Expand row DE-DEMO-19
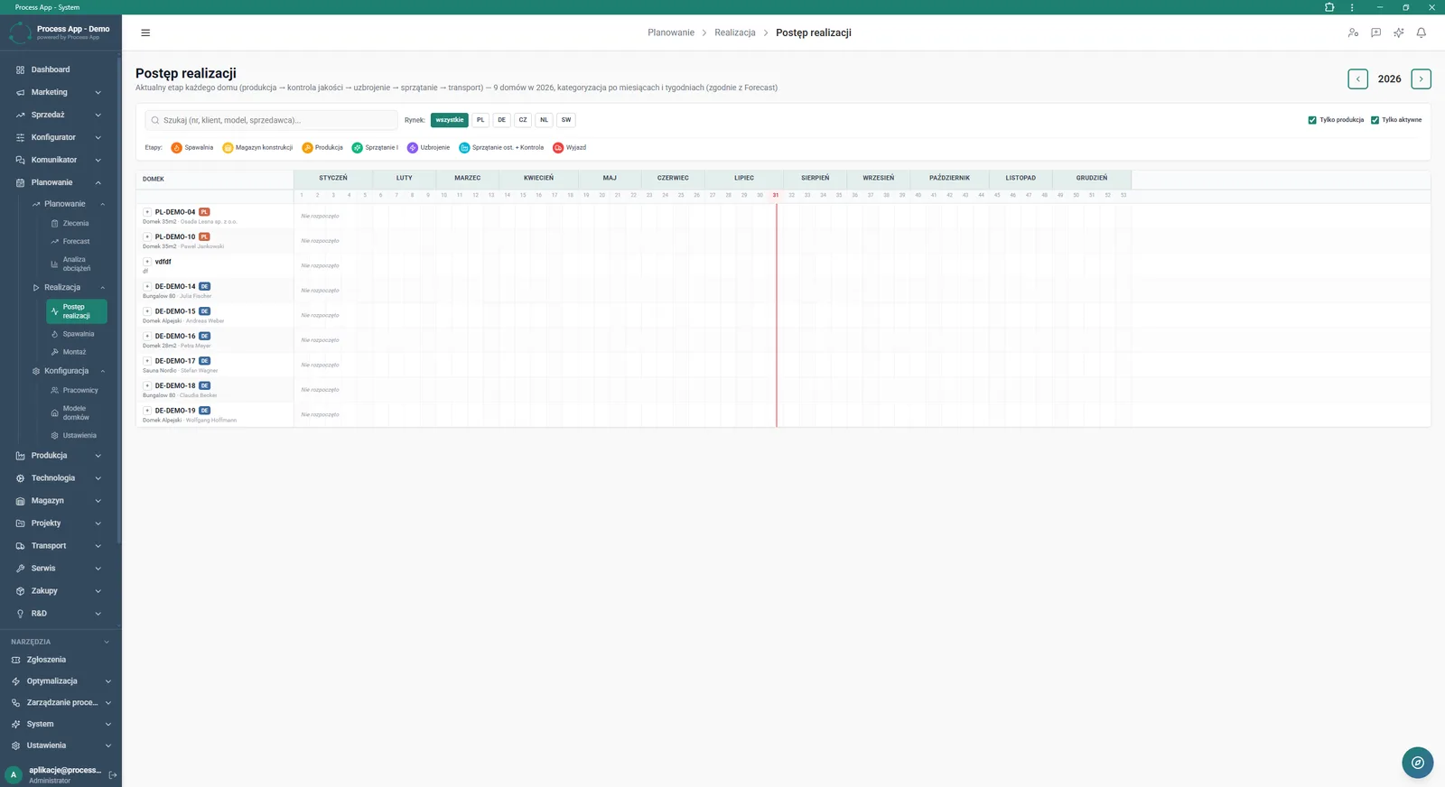The width and height of the screenshot is (1445, 787). (147, 411)
